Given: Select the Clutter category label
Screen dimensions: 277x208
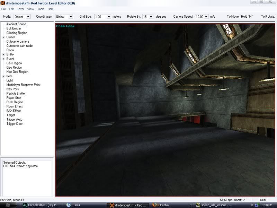Looking at the screenshot, I should [11, 37].
